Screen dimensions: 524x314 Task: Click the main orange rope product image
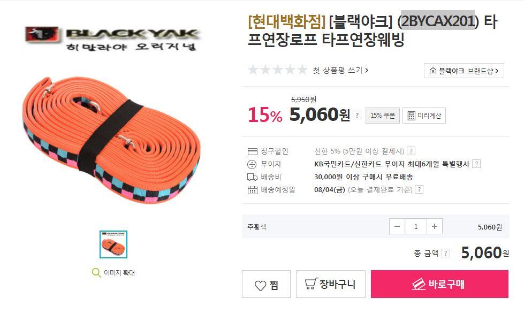[x=112, y=140]
